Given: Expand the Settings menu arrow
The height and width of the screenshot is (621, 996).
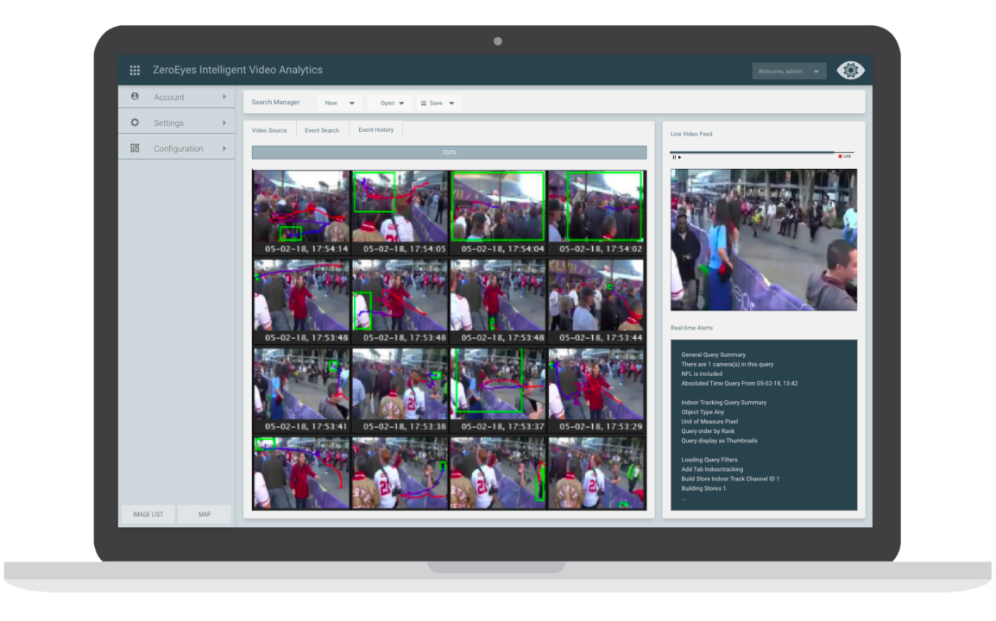Looking at the screenshot, I should coord(224,122).
